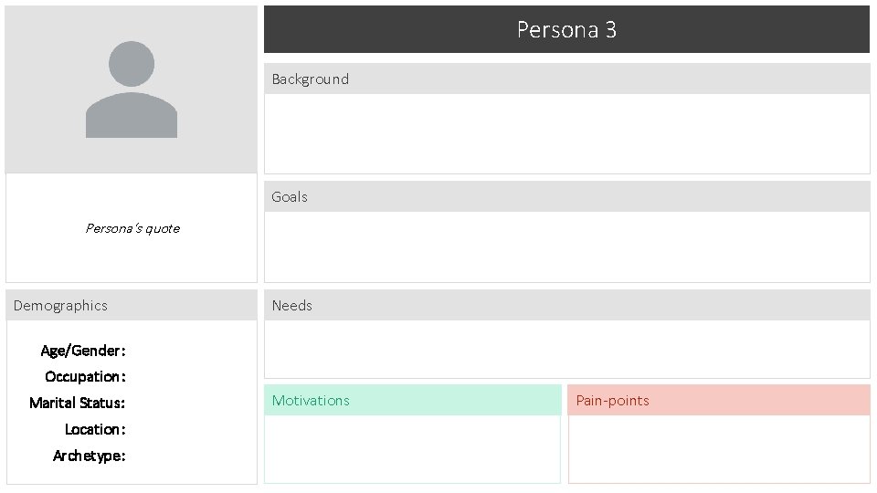Select the Marital Status field label
This screenshot has width=877, height=493.
click(77, 403)
